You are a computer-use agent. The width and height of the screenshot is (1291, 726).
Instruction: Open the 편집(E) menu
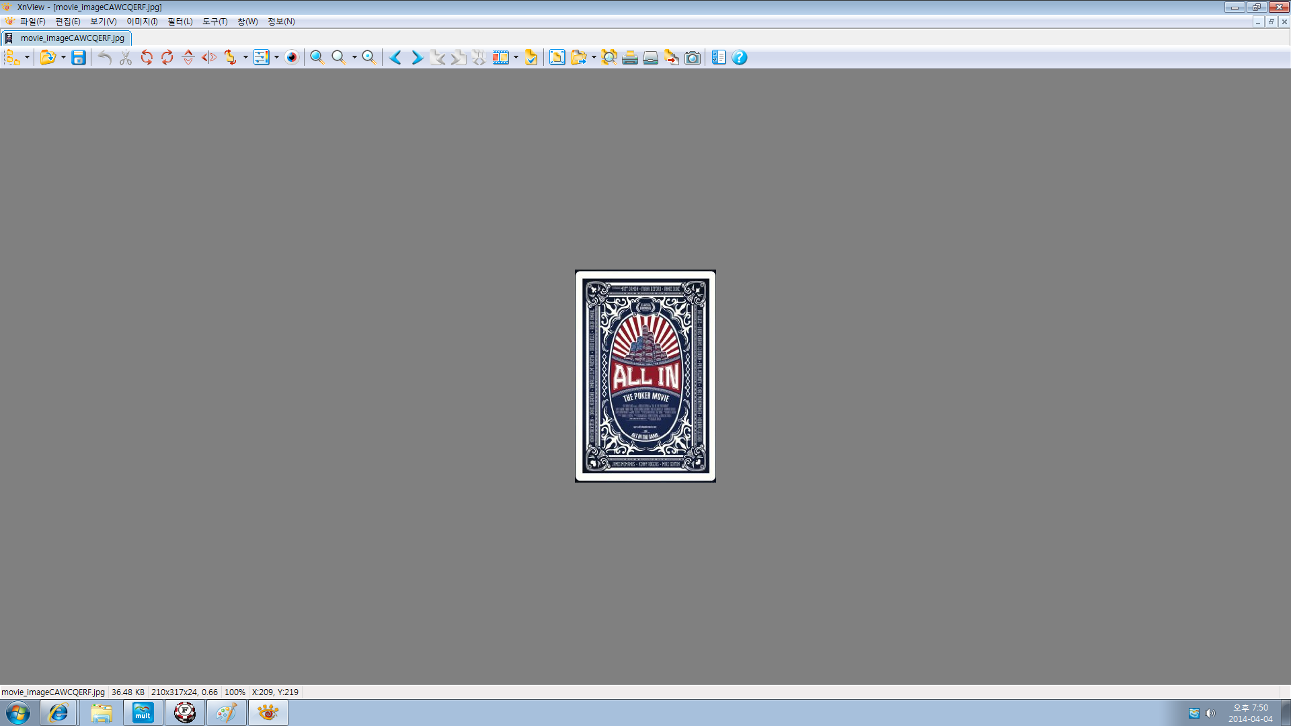pos(68,22)
